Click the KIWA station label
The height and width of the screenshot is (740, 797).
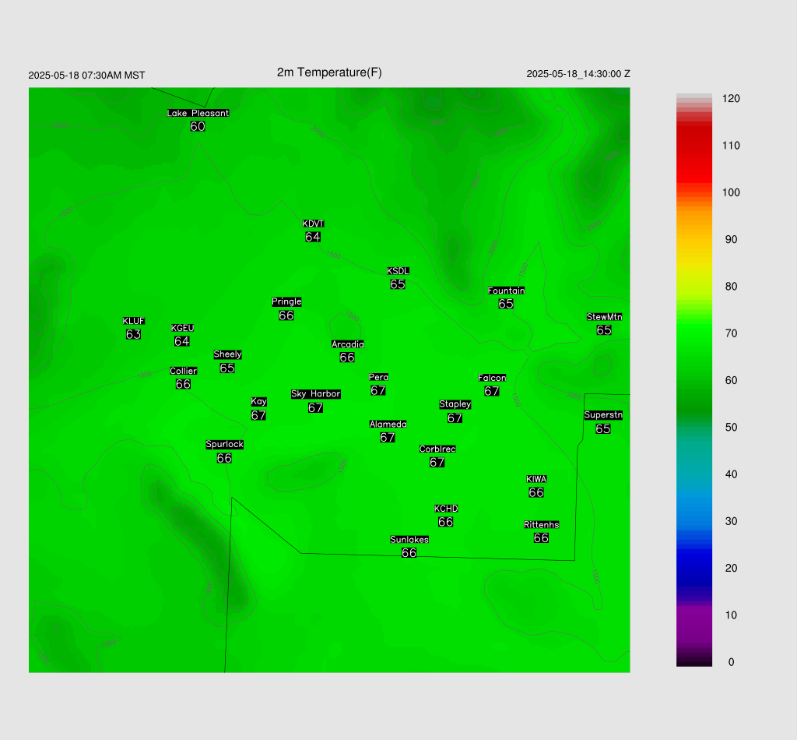click(x=536, y=479)
